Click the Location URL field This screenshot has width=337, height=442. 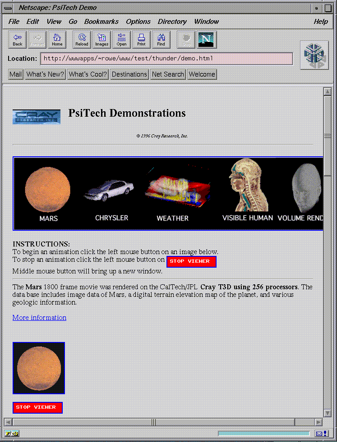click(x=166, y=59)
